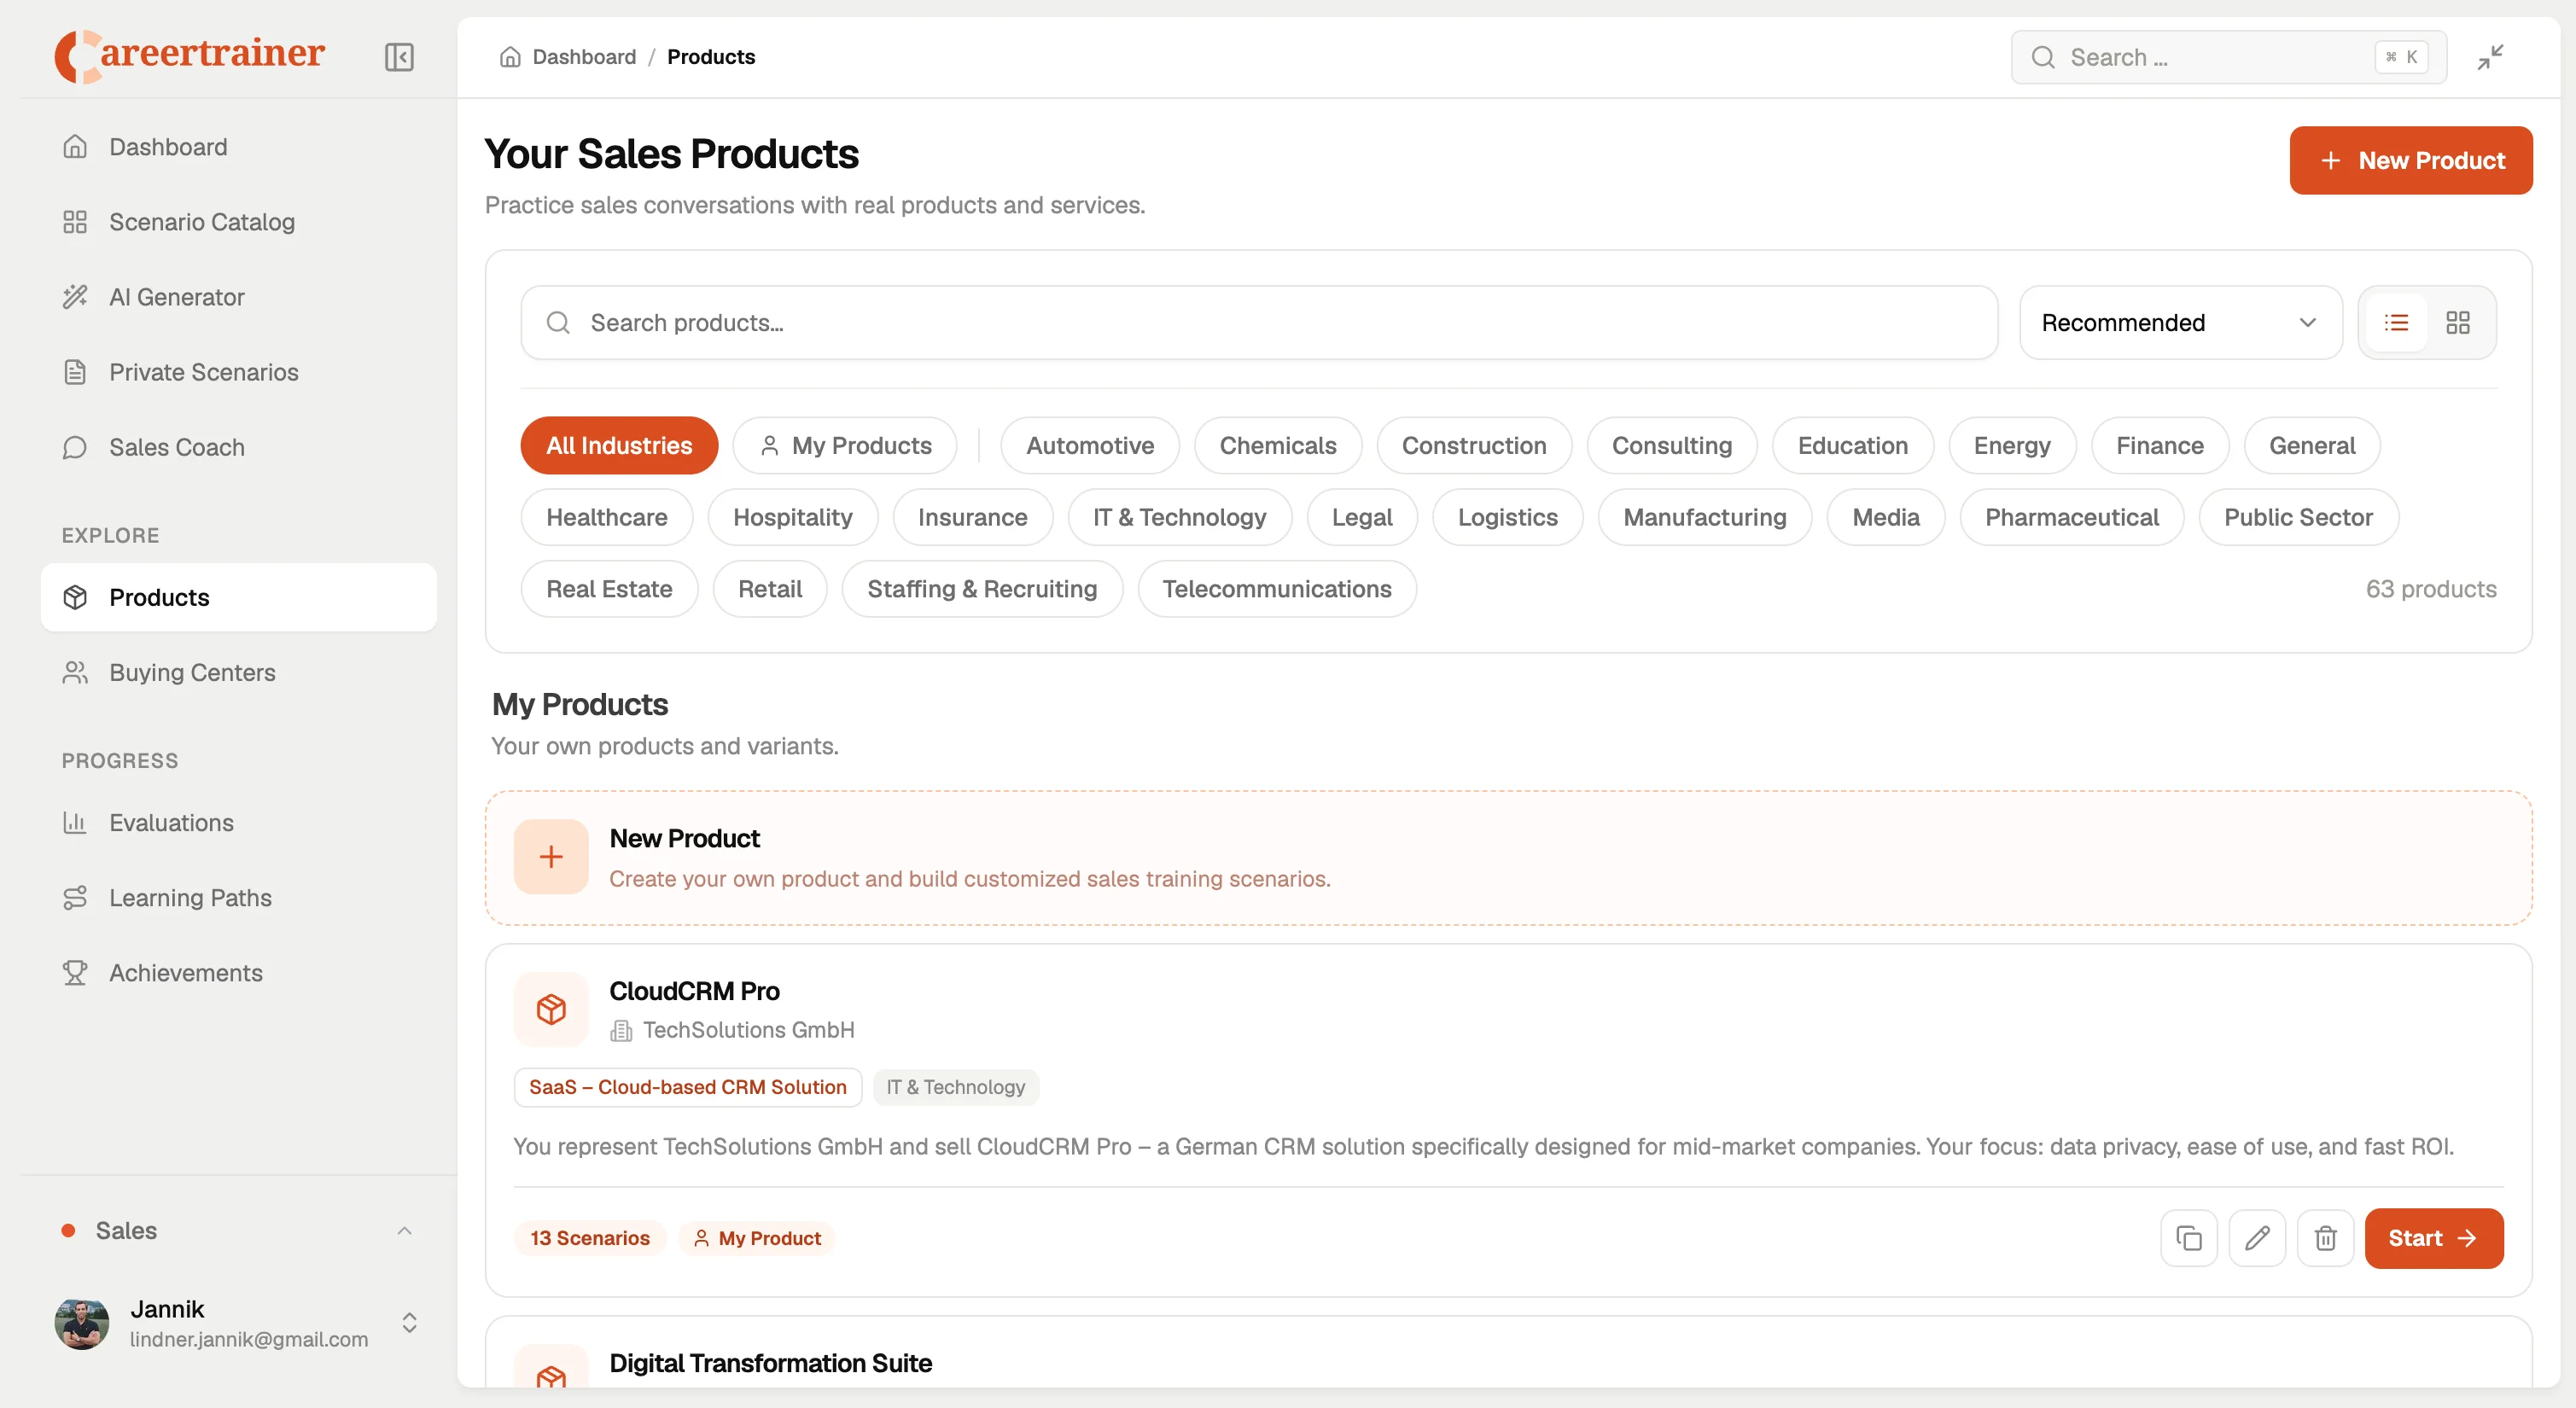Open Dashboard in the sidebar
Screen dimensions: 2576x1408
pos(238,147)
